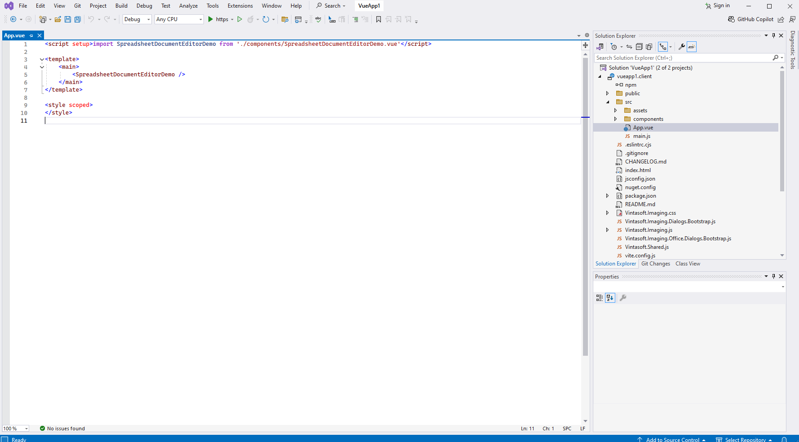Toggle Preview Selected Items in Solution Explorer
799x442 pixels.
coord(692,47)
